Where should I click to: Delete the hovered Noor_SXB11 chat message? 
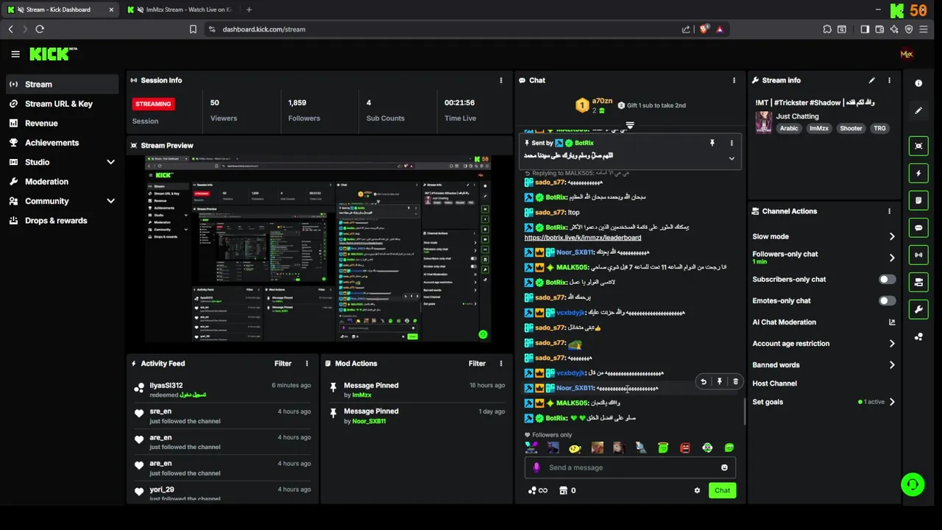735,381
